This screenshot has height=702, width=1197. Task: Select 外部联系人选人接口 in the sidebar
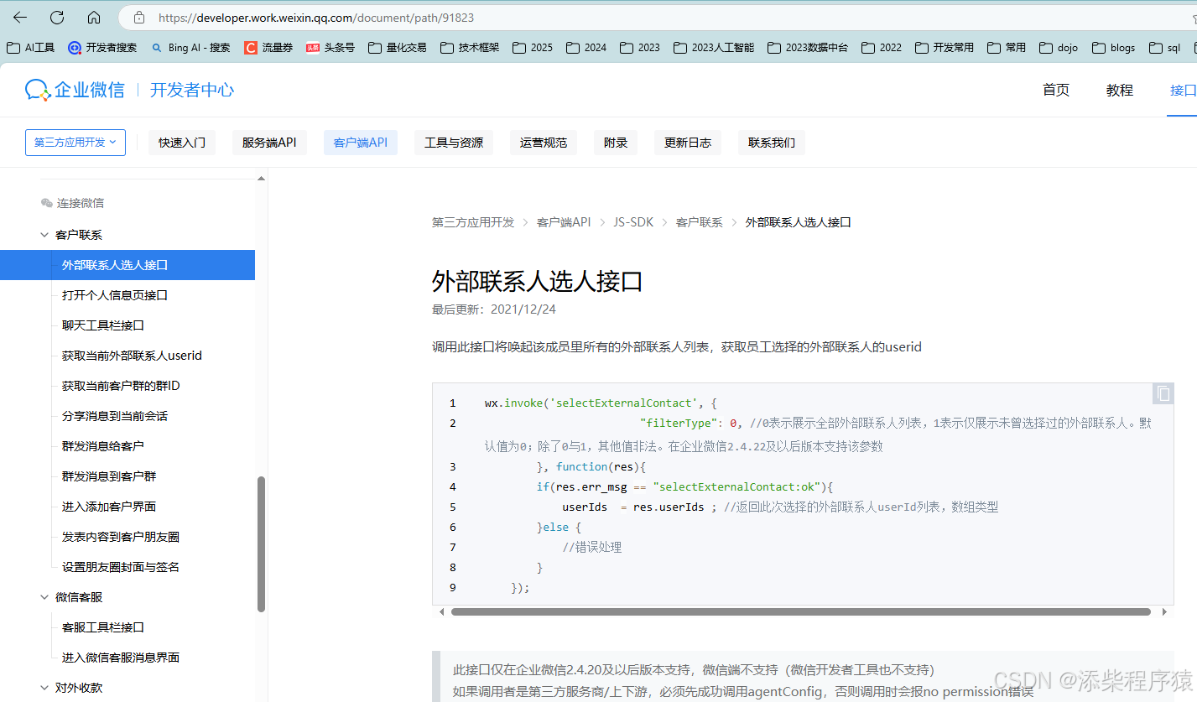(x=128, y=265)
